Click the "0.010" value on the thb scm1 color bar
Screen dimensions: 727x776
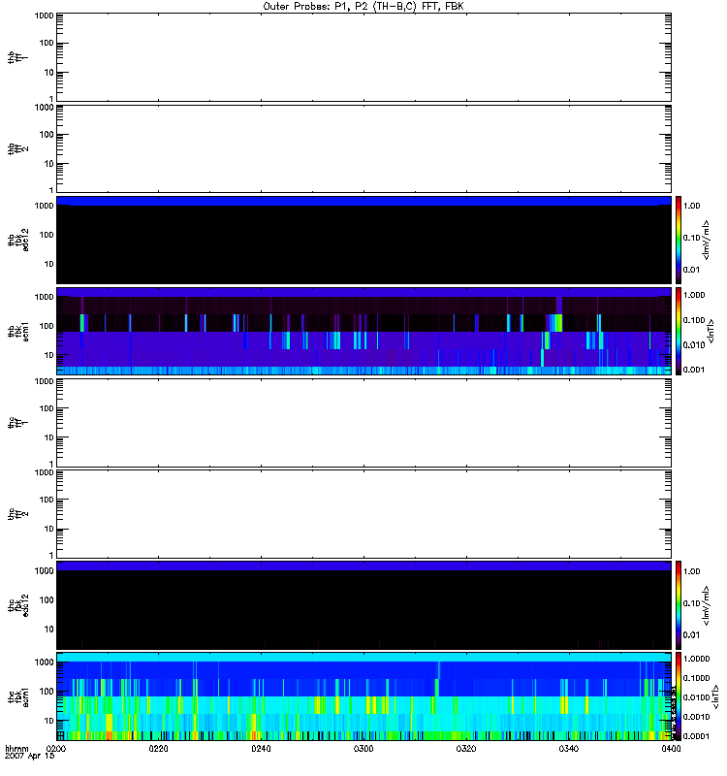coord(694,345)
